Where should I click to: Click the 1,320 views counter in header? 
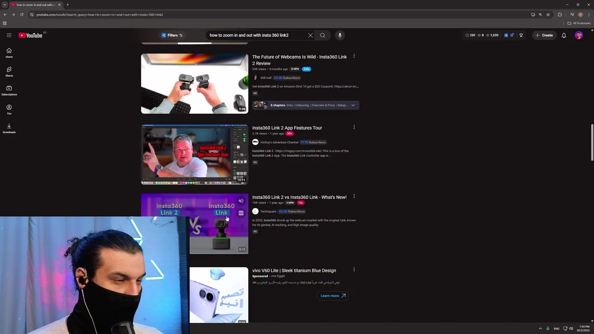point(492,35)
